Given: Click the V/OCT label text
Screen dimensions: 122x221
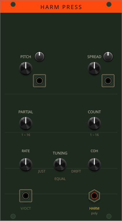Looking at the screenshot, I should (26, 208).
